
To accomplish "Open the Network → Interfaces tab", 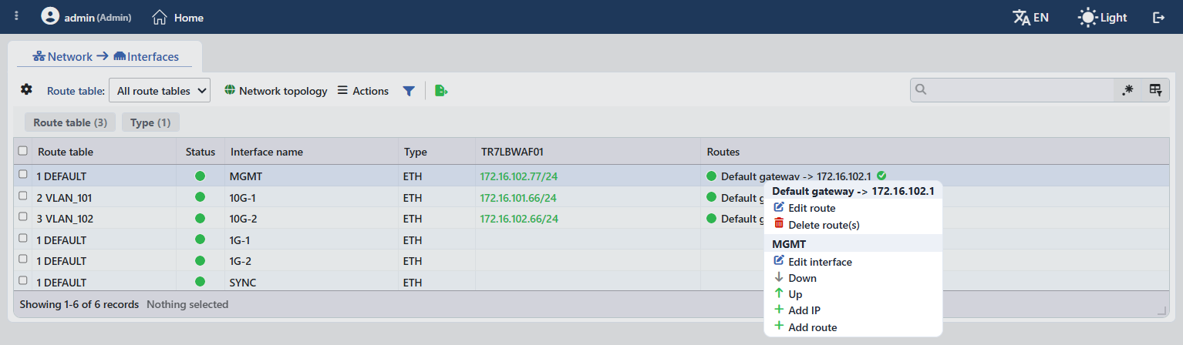I will pos(106,56).
